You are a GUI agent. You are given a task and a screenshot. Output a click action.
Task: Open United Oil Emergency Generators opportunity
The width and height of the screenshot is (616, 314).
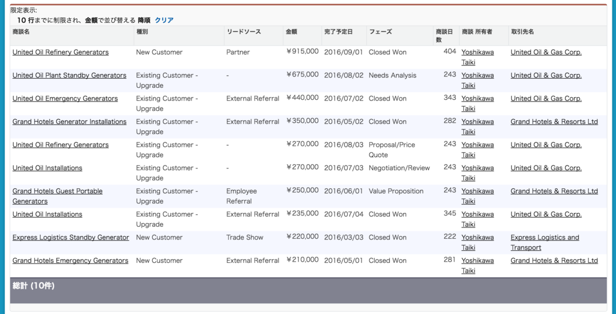[65, 99]
